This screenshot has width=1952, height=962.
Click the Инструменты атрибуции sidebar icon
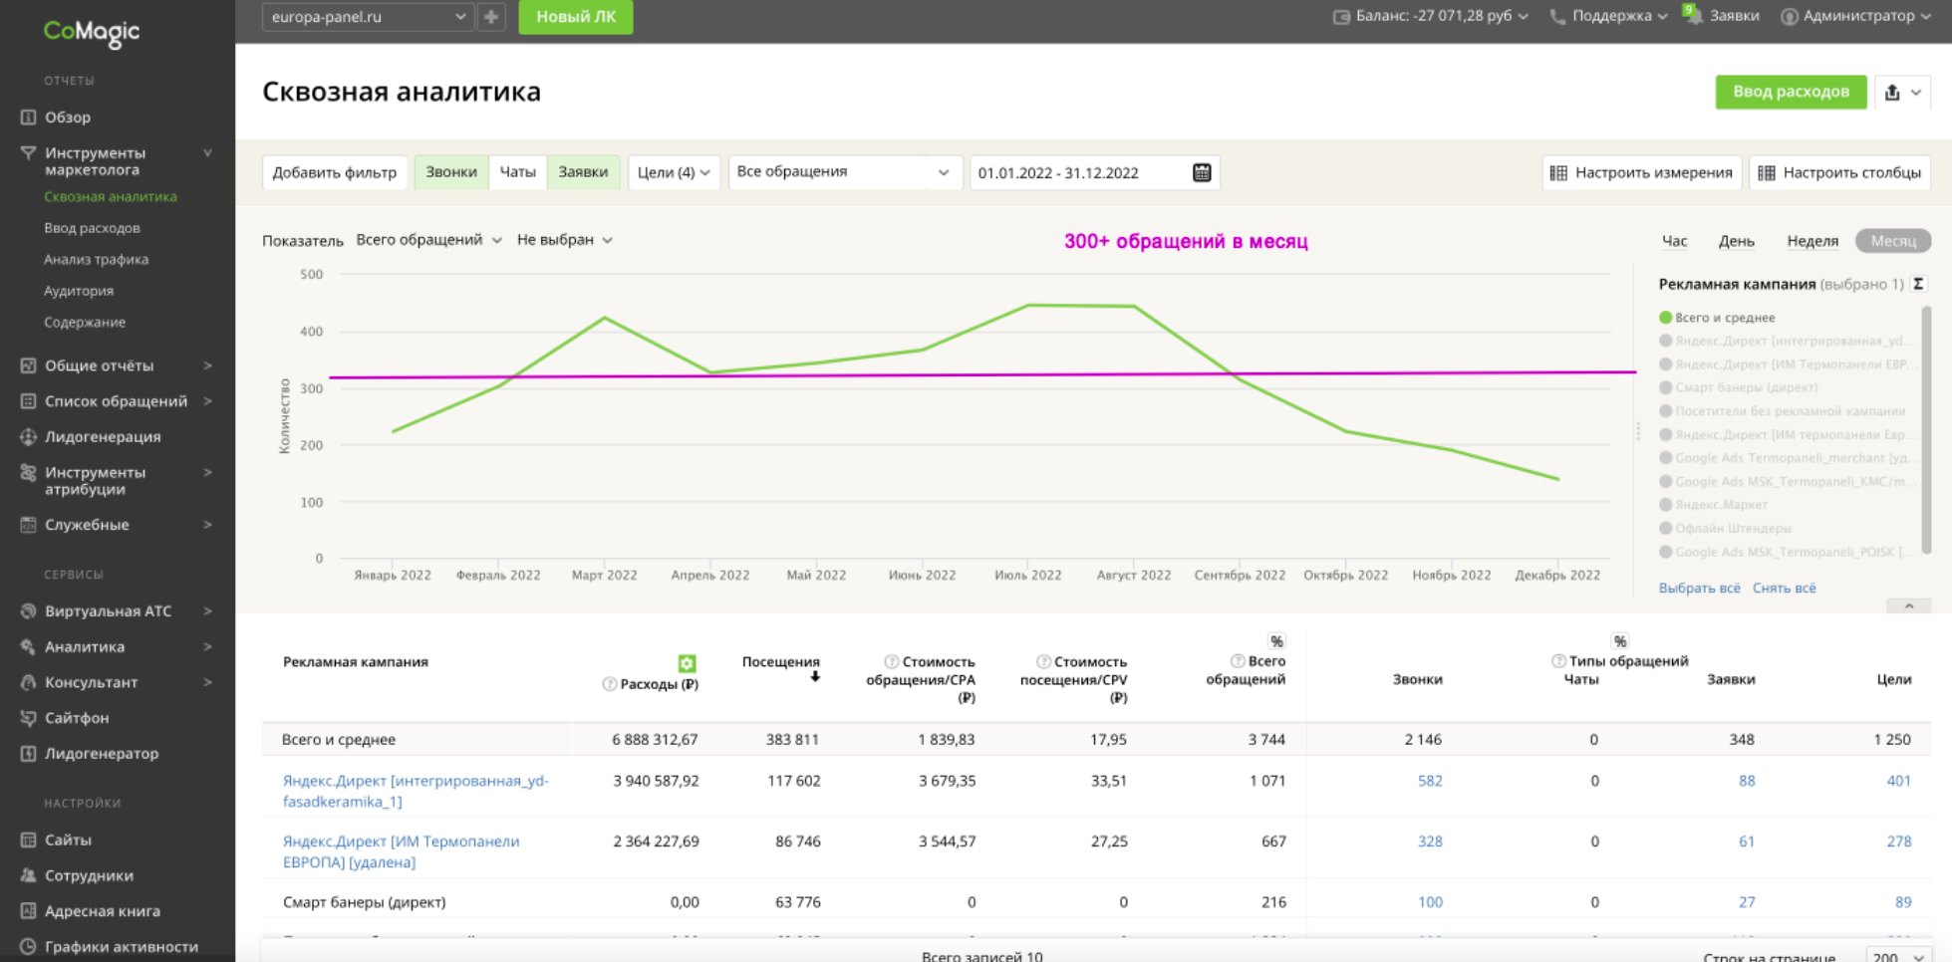28,473
